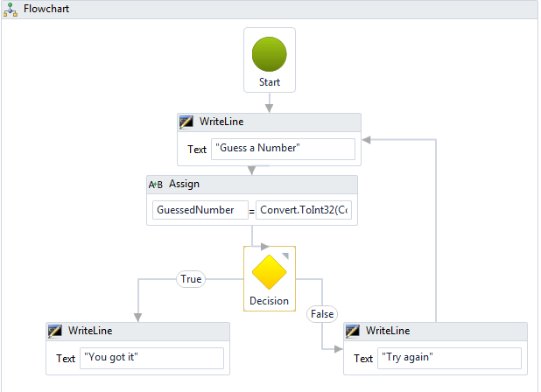Click the Flowchart icon in the header
Viewport: 541px width, 392px height.
[11, 10]
